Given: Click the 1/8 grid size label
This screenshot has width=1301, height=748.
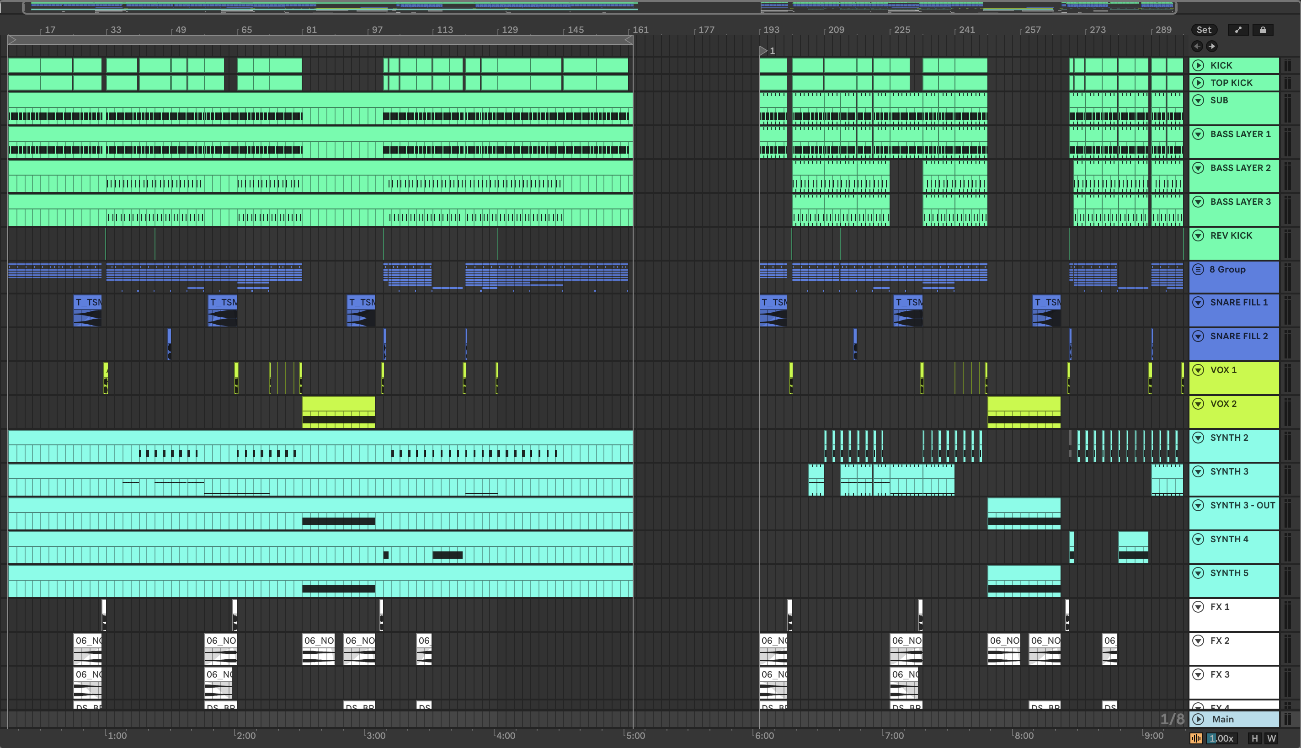Looking at the screenshot, I should point(1172,719).
